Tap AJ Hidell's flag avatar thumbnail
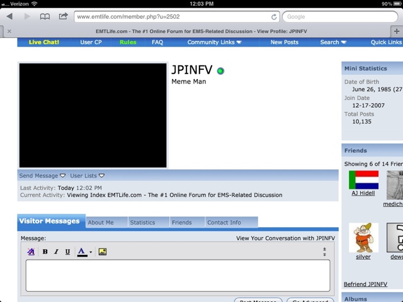This screenshot has height=302, width=403. point(364,179)
